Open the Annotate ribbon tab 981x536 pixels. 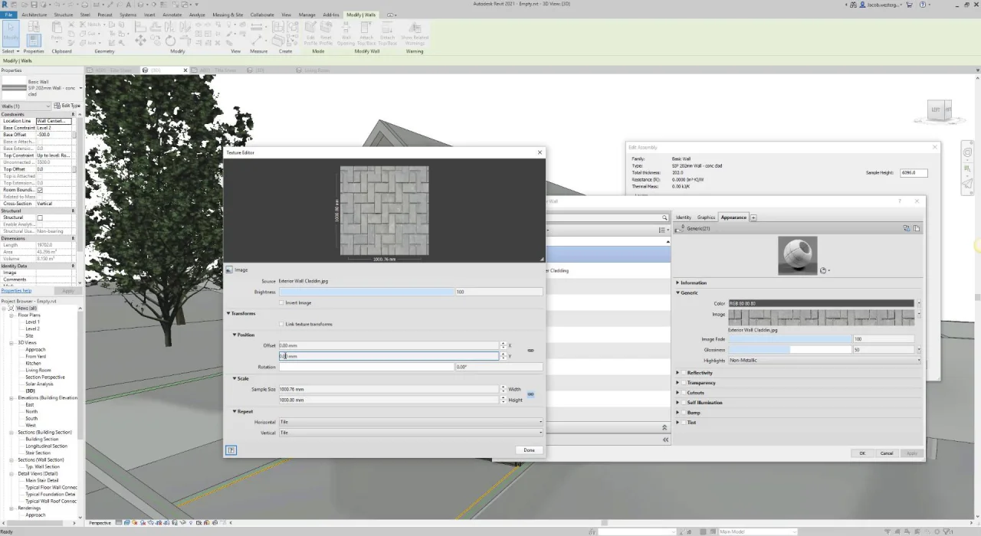click(x=172, y=15)
